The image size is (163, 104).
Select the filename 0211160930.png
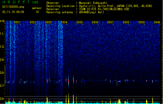click(13, 7)
